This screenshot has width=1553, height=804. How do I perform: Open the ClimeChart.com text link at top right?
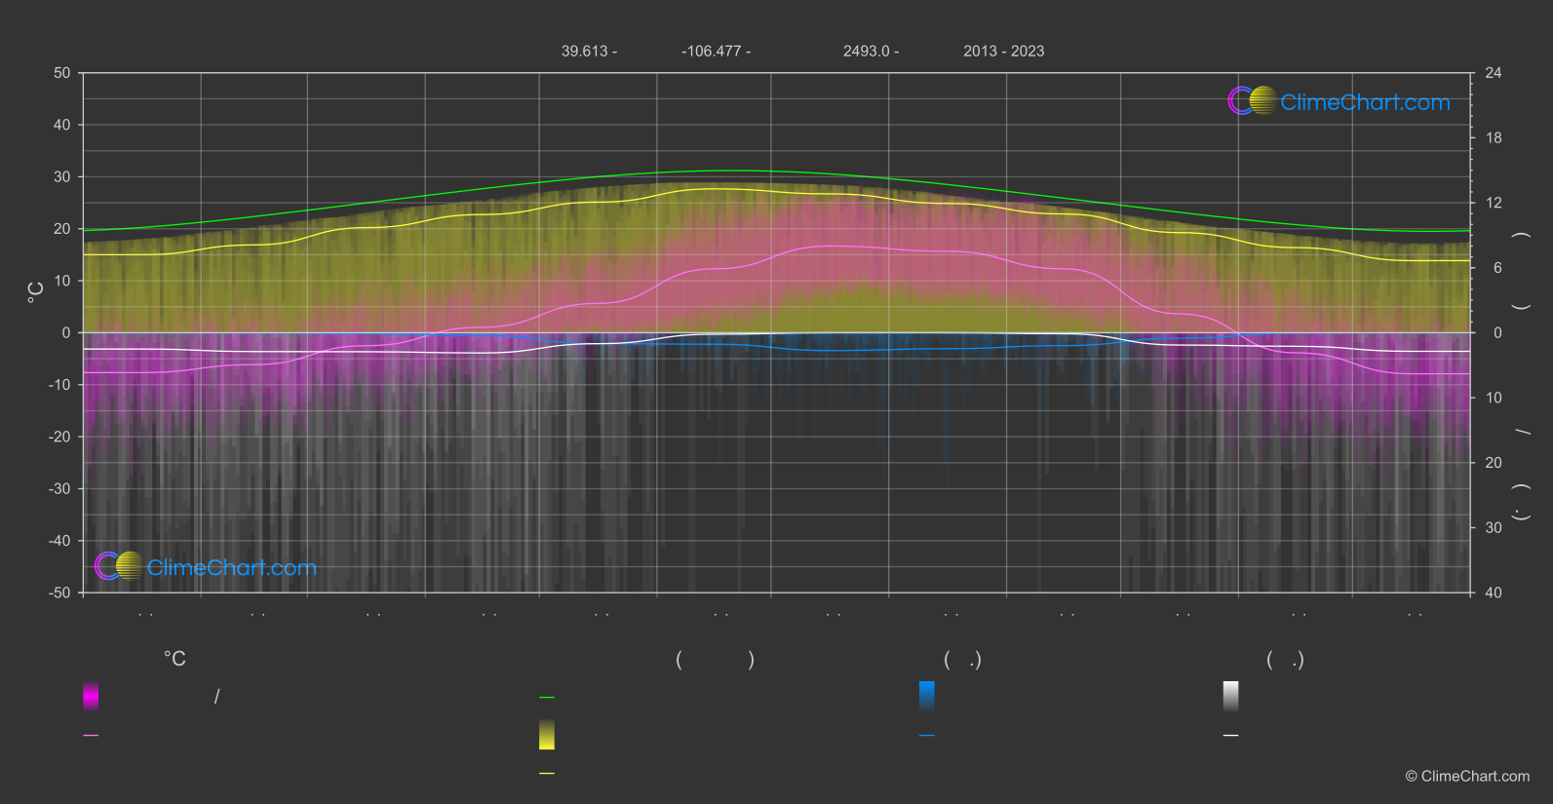coord(1365,102)
